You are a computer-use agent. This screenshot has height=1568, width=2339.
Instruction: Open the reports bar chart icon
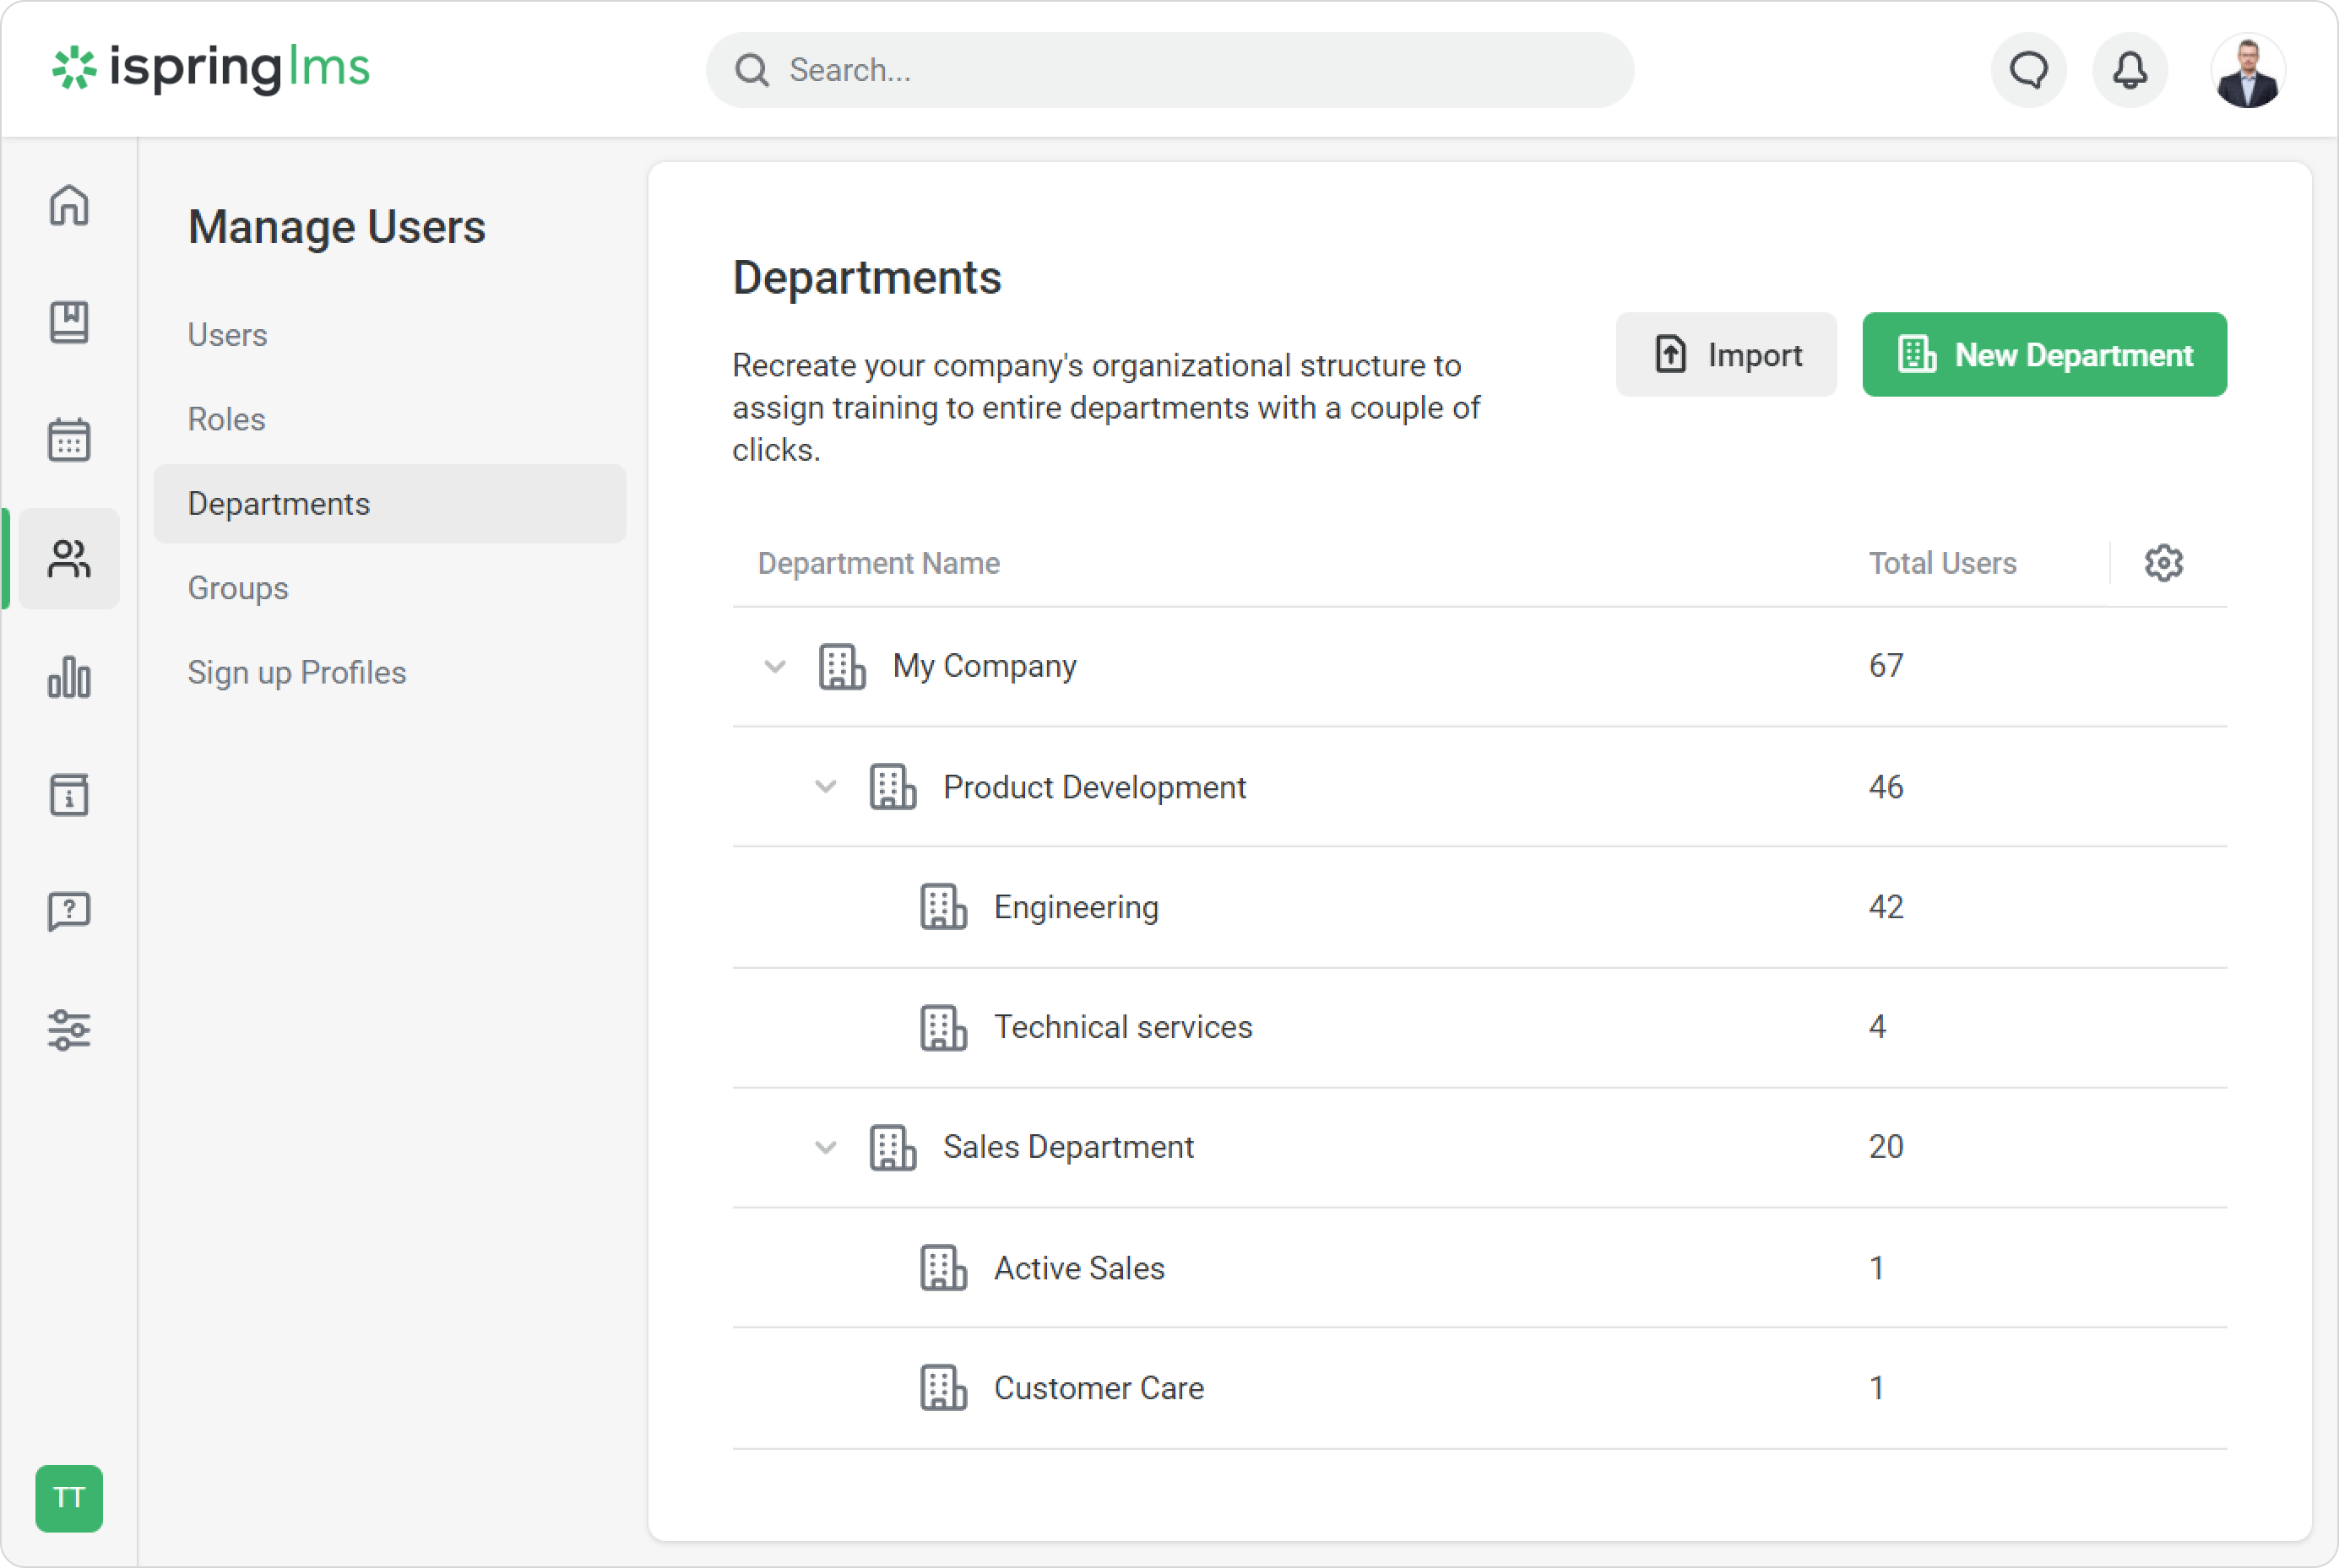pos(69,677)
